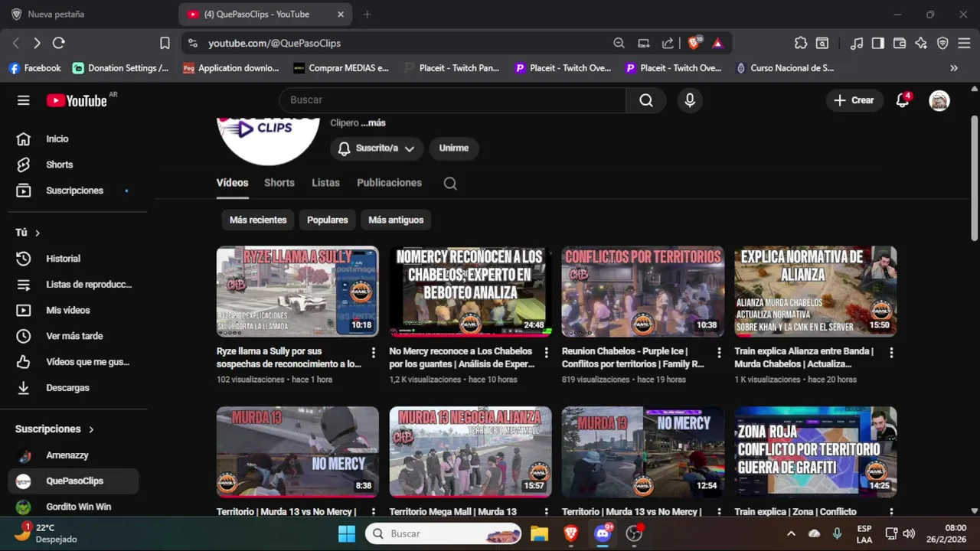
Task: Open the zoom magnifier in address bar
Action: (619, 44)
